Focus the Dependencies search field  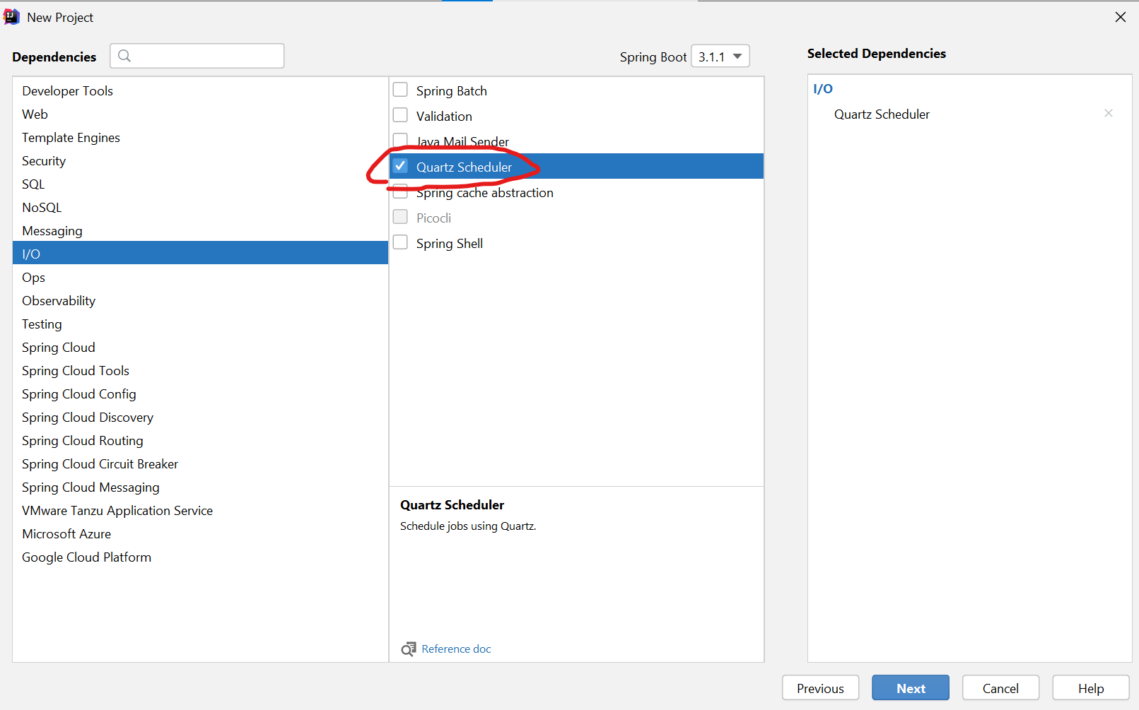(x=197, y=56)
